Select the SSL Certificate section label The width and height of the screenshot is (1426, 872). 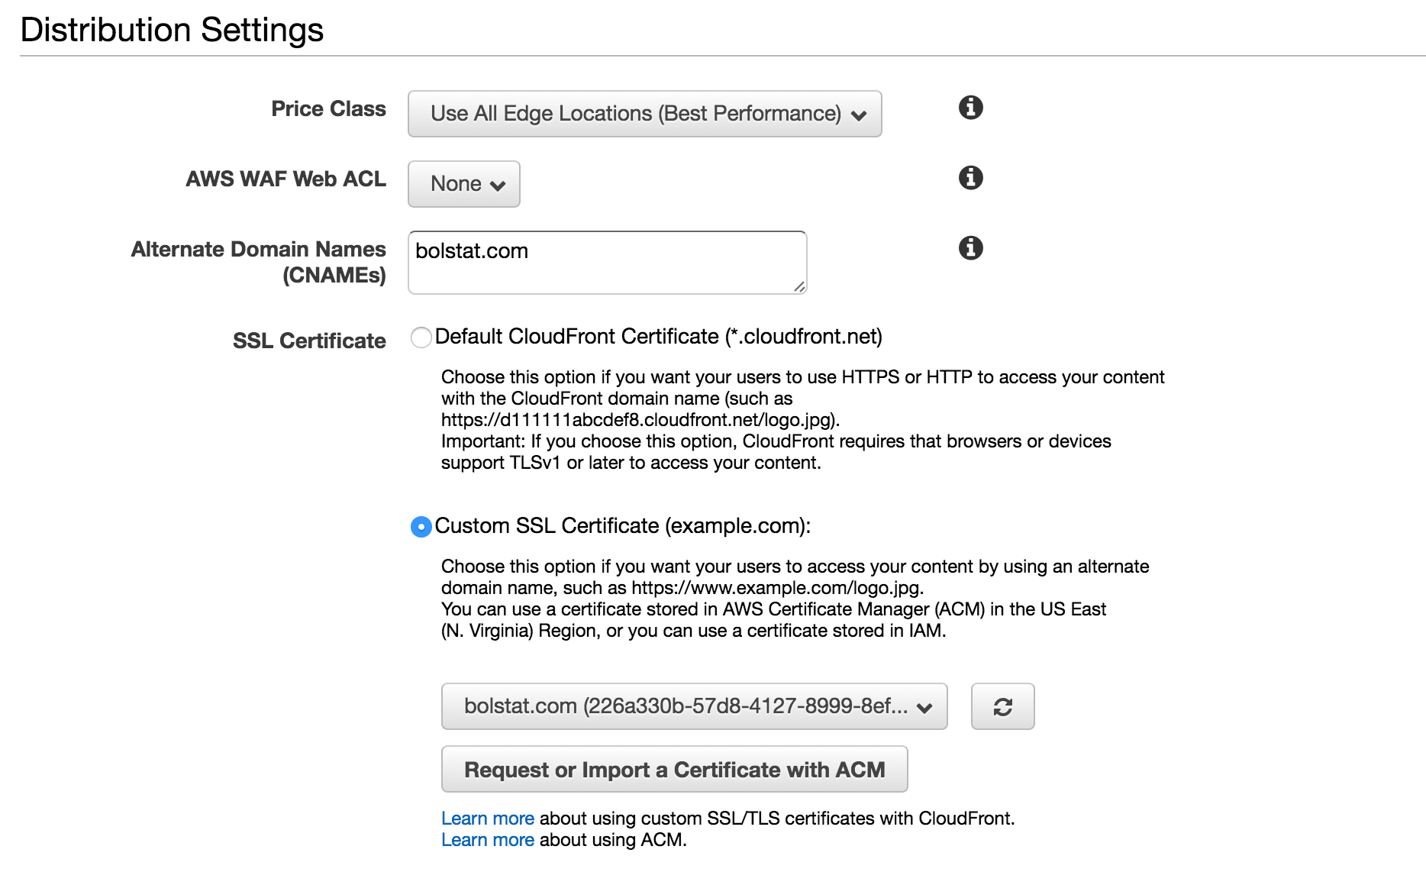(x=308, y=341)
